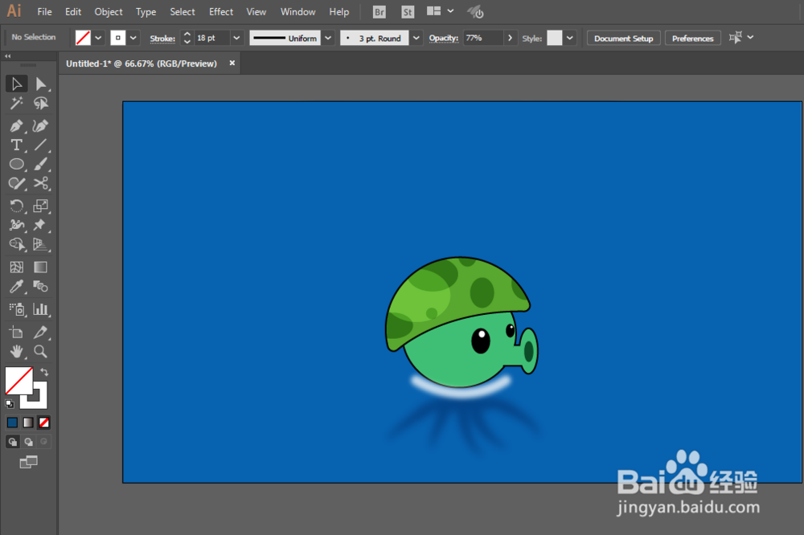
Task: Click the Stroke panel link
Action: (162, 39)
